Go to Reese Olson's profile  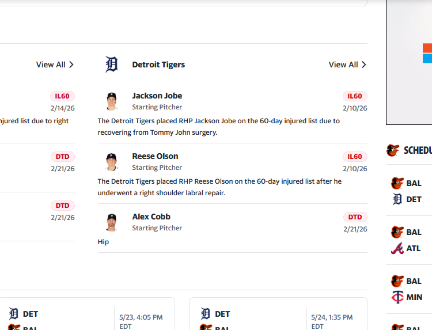pyautogui.click(x=155, y=157)
